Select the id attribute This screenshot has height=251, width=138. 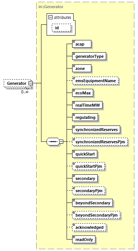(61, 28)
